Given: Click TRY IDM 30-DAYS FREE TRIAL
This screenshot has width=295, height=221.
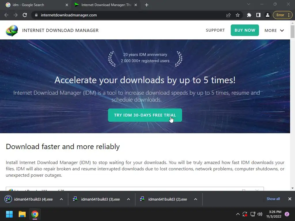Looking at the screenshot, I should click(x=145, y=115).
